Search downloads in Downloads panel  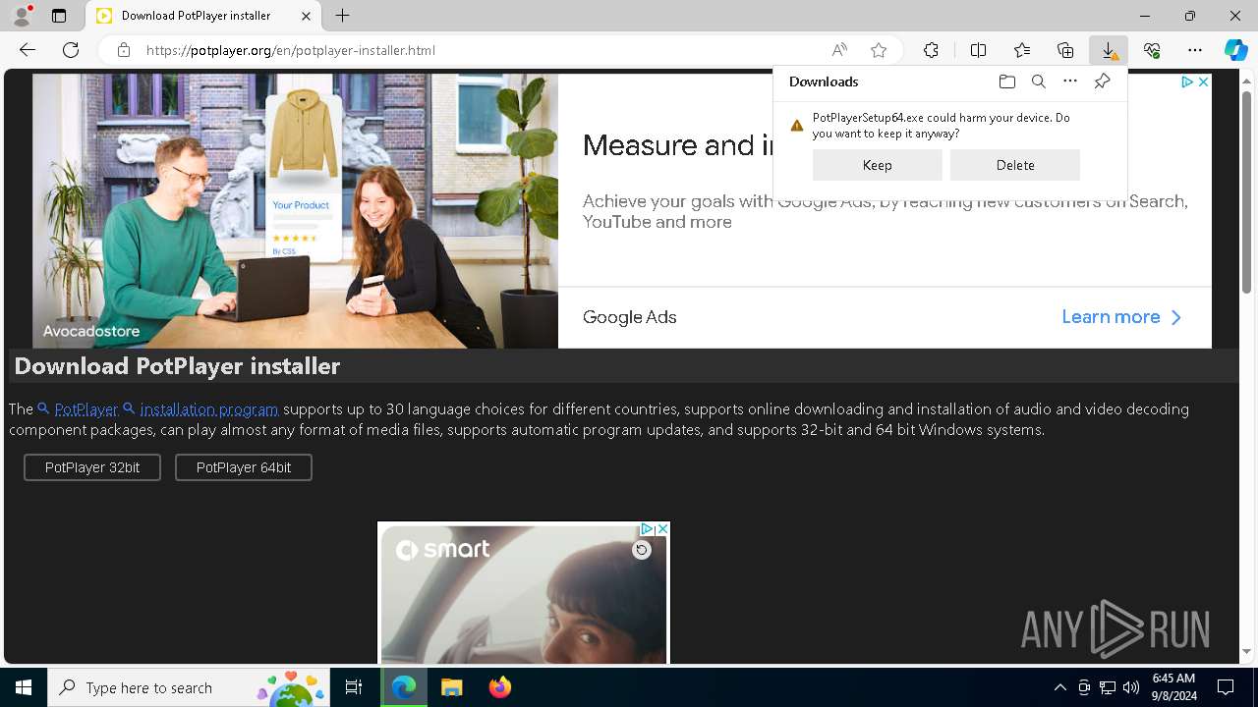point(1038,82)
